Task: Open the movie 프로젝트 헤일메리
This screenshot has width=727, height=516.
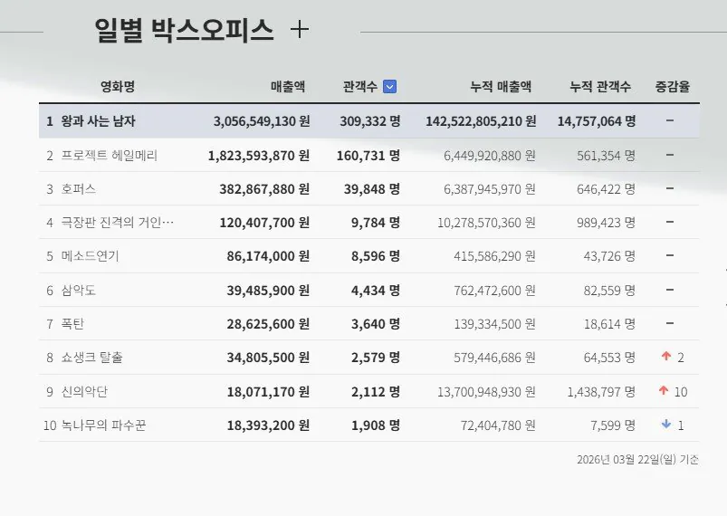Action: [109, 155]
